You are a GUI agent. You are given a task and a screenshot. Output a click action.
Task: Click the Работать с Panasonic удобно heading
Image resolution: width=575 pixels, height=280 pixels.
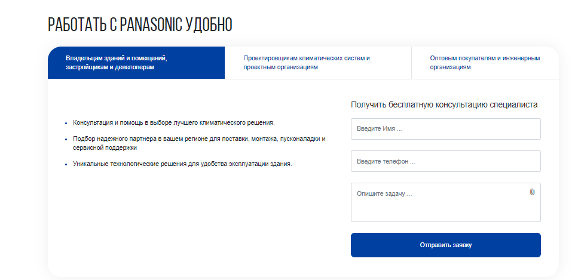(140, 25)
